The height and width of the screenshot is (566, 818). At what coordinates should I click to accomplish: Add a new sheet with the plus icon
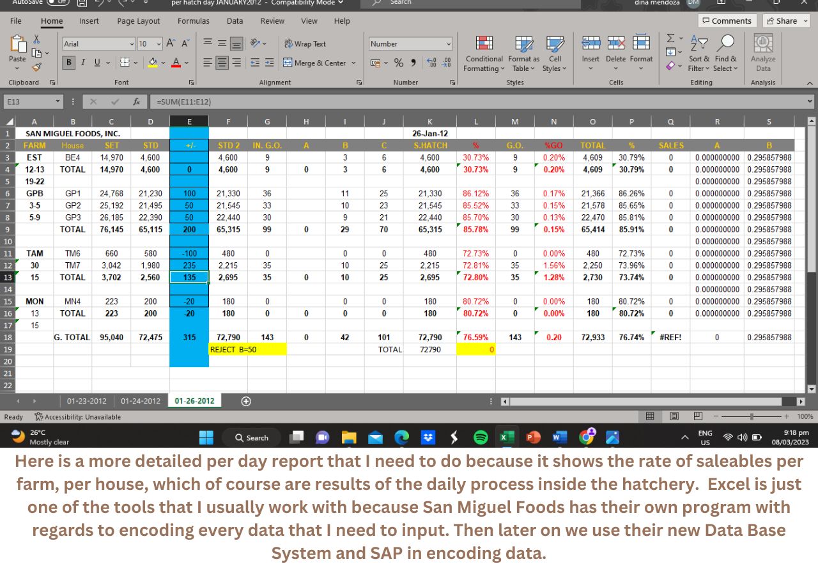pyautogui.click(x=246, y=401)
